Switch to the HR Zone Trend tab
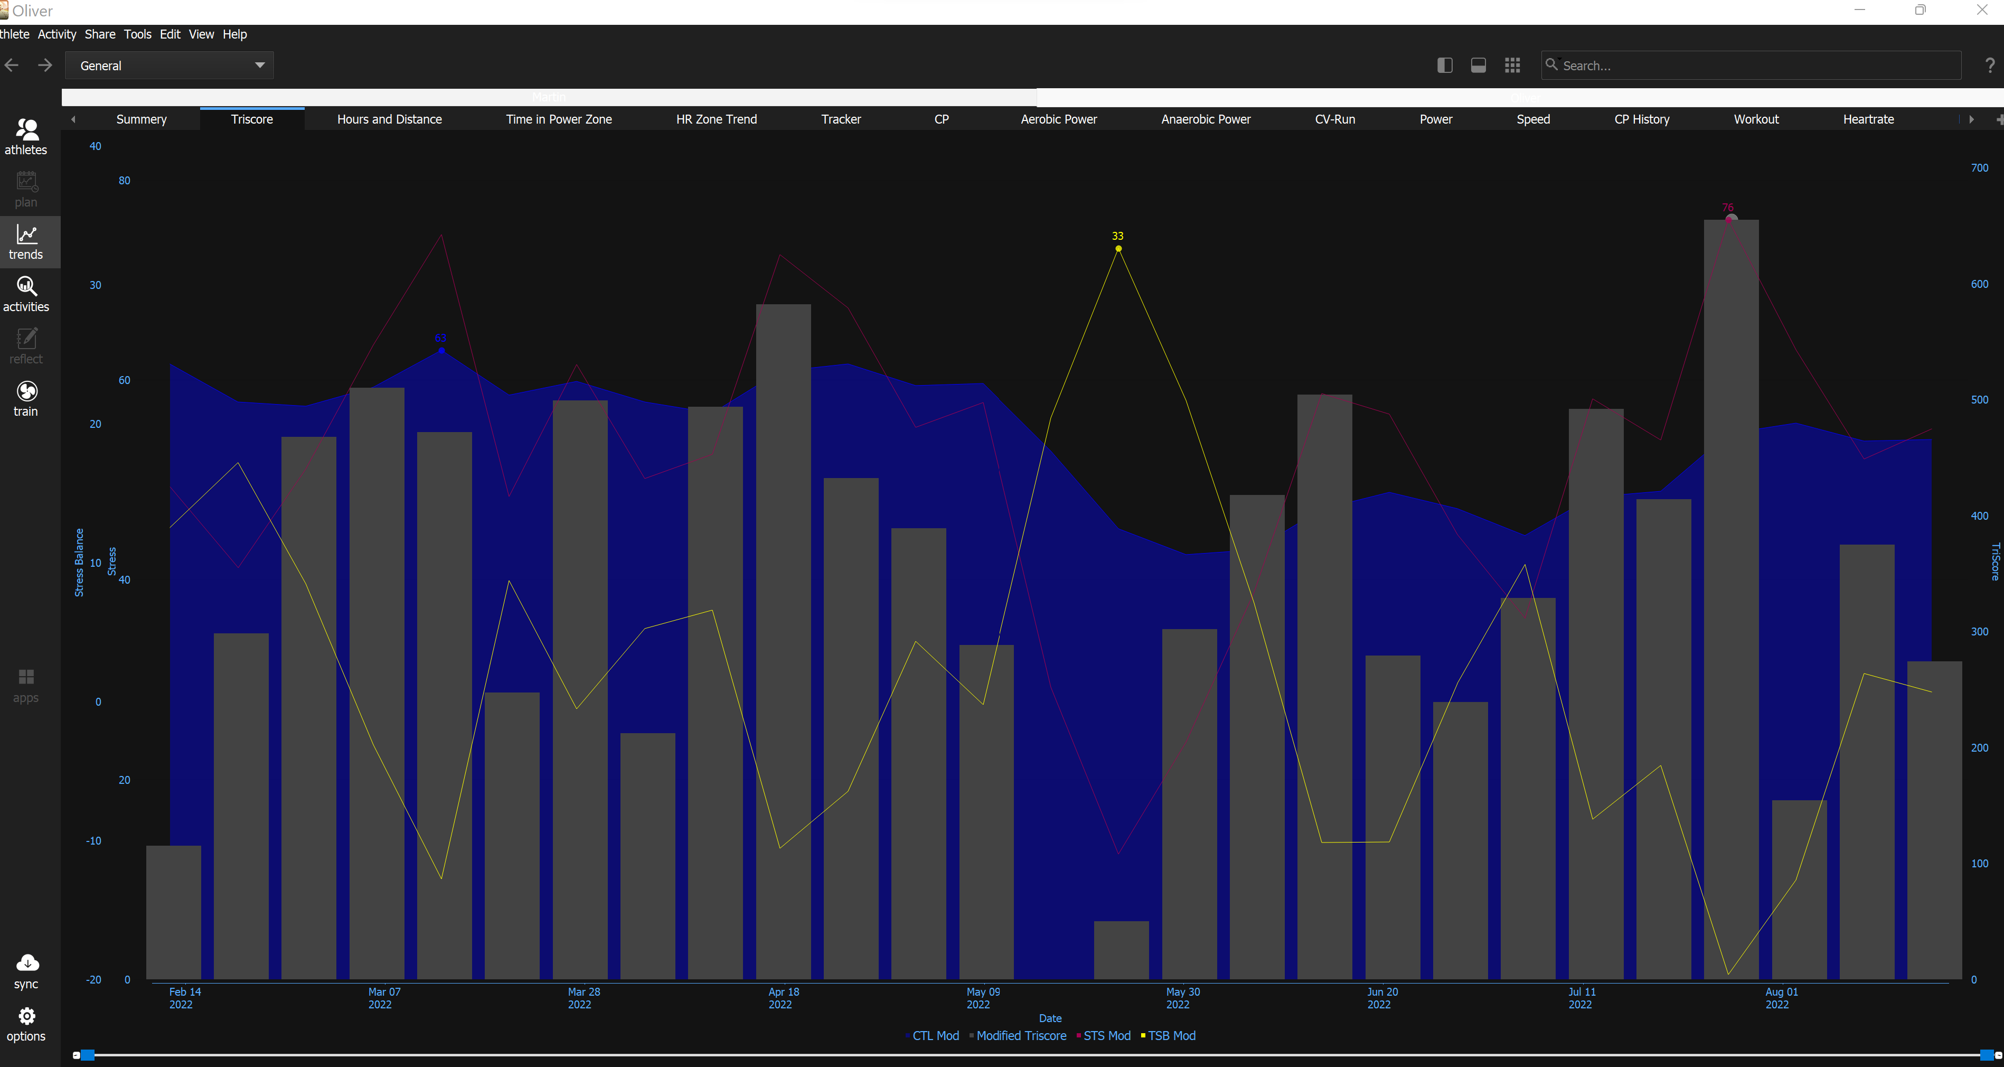The image size is (2004, 1067). pyautogui.click(x=716, y=119)
